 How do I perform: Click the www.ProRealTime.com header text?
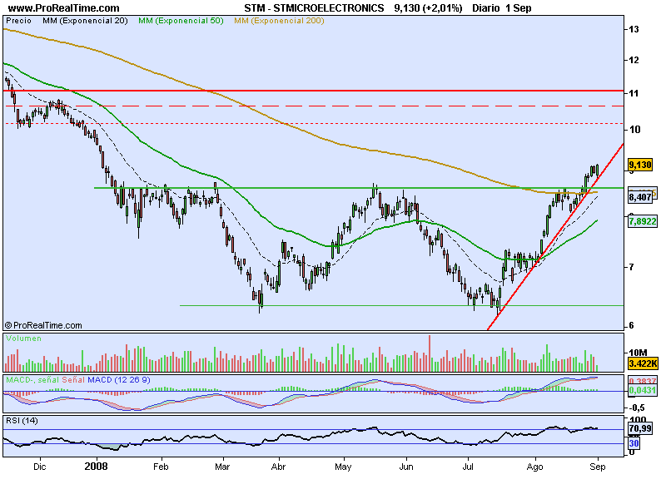64,8
